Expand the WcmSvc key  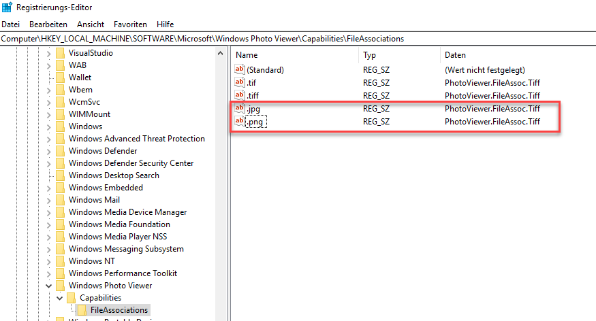coord(48,103)
